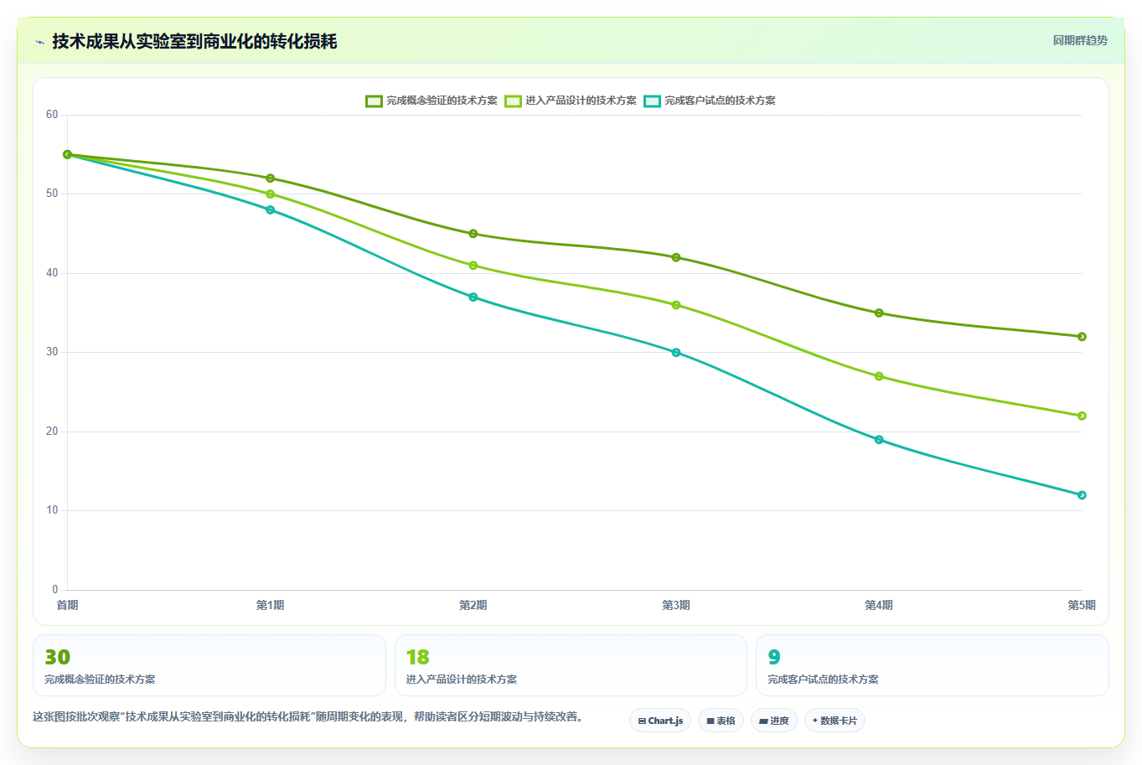Viewport: 1142px width, 765px height.
Task: Click x-axis label 第2期
Action: [473, 605]
